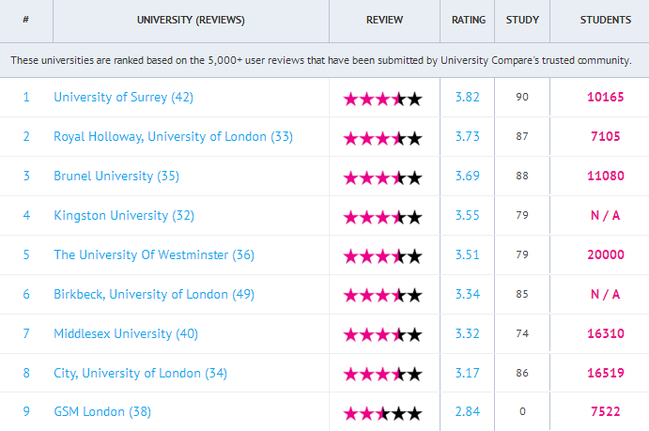
Task: Click the star rating for City, University of London
Action: pos(383,375)
